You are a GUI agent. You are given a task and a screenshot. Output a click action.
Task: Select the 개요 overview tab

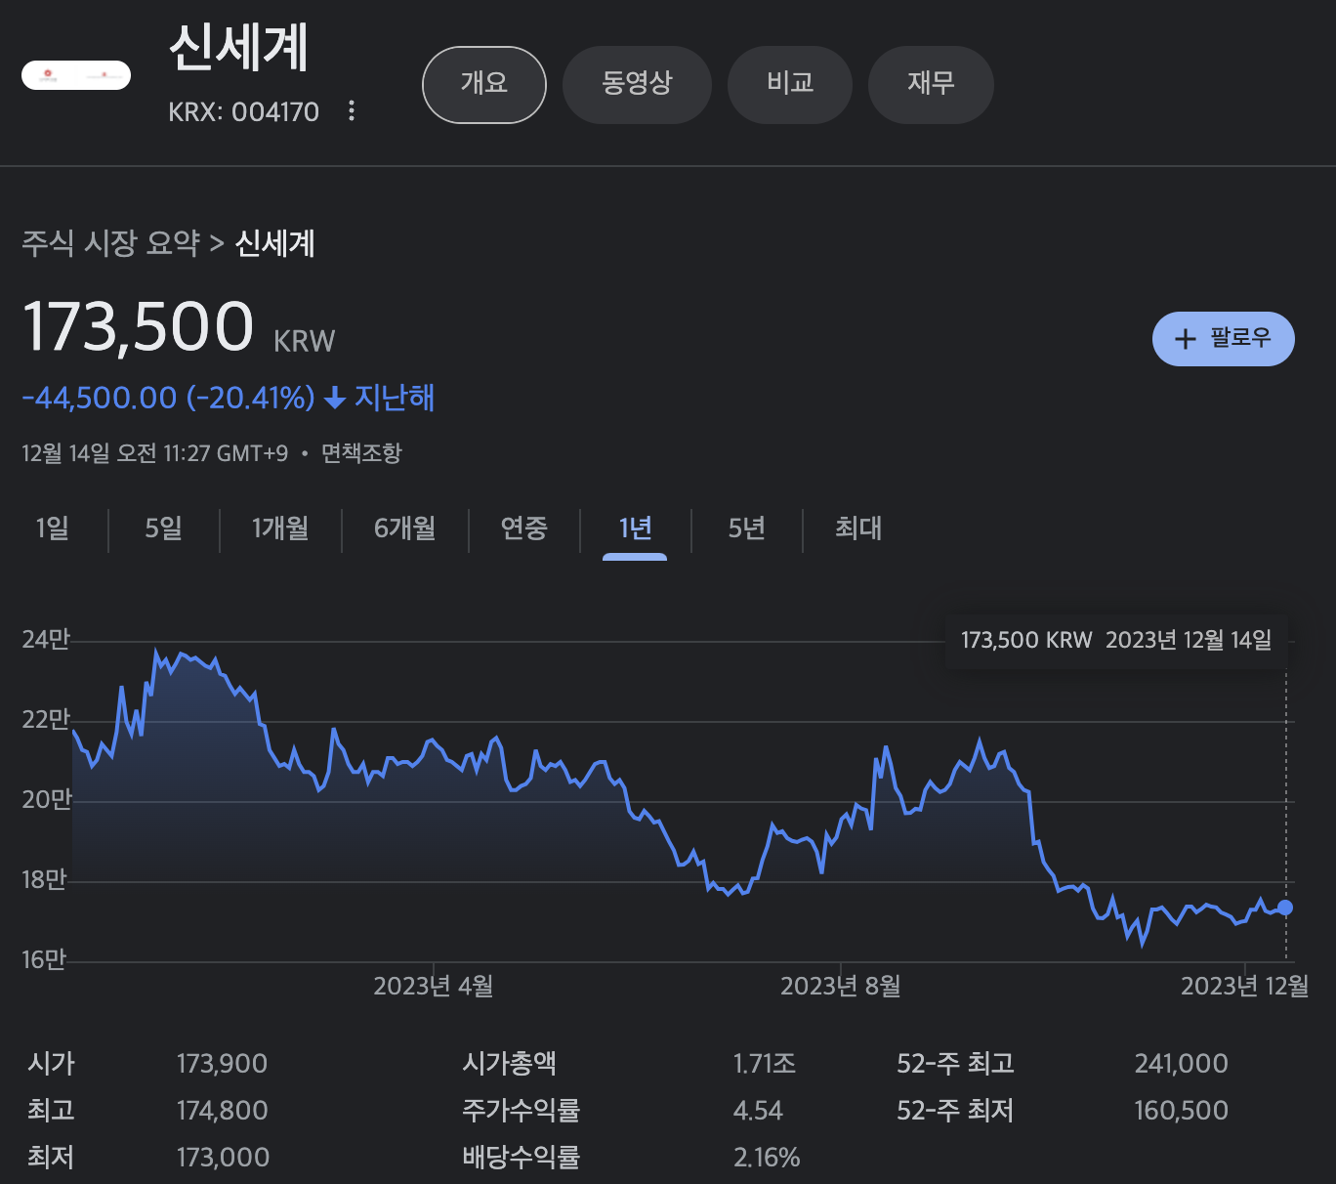click(x=484, y=84)
